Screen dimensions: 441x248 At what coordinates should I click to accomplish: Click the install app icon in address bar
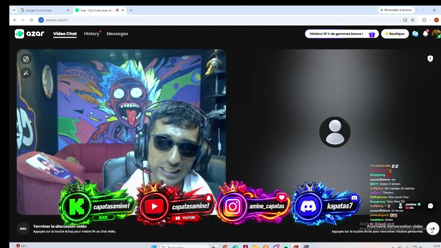(405, 20)
